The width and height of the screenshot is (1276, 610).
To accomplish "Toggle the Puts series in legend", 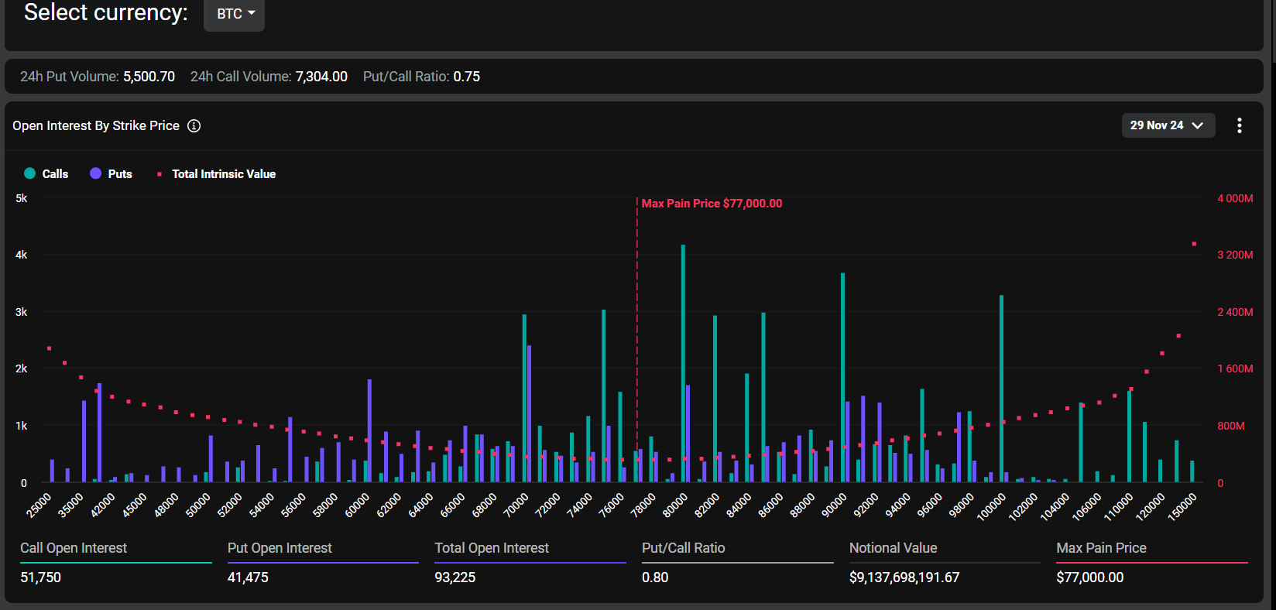I will [119, 174].
